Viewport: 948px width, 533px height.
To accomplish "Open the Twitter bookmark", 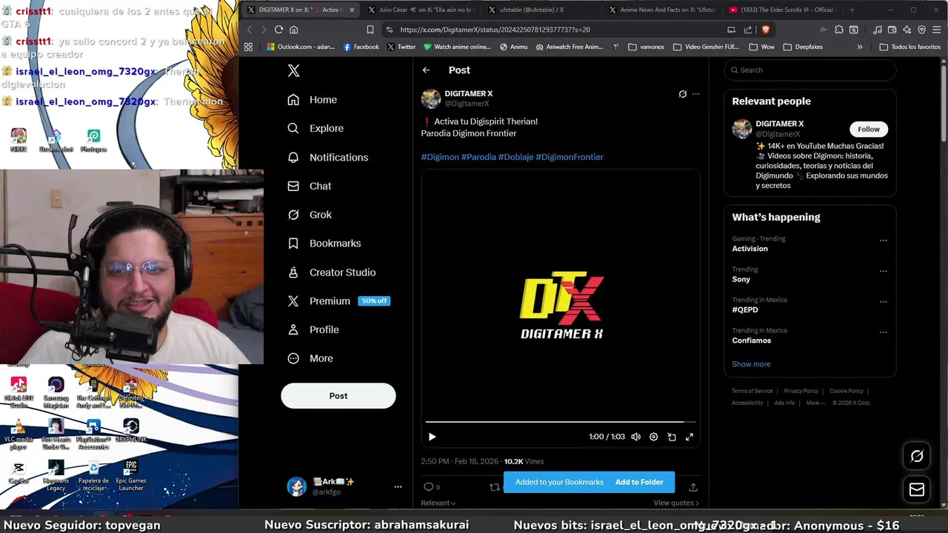I will coord(400,47).
